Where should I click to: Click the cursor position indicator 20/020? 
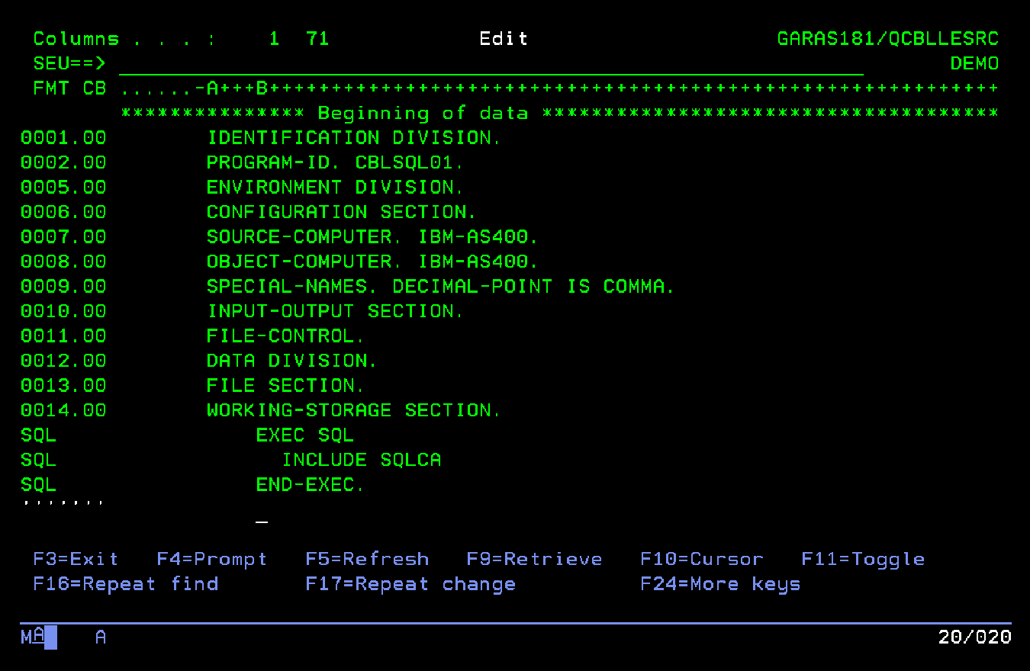(x=974, y=637)
